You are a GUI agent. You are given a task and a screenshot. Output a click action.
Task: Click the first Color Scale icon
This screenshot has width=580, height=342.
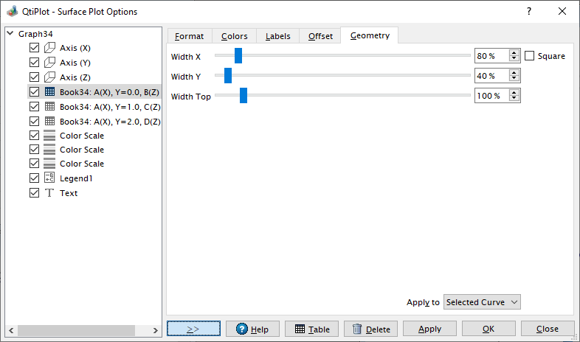point(49,136)
